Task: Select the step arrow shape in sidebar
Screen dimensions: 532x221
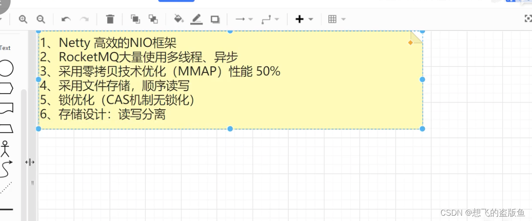Action: [6, 88]
